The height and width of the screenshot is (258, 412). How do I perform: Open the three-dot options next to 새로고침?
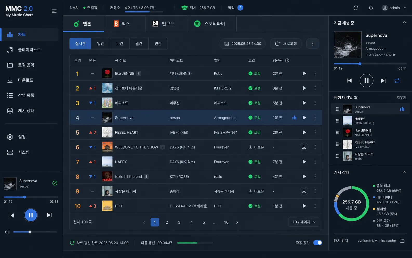coord(313,44)
